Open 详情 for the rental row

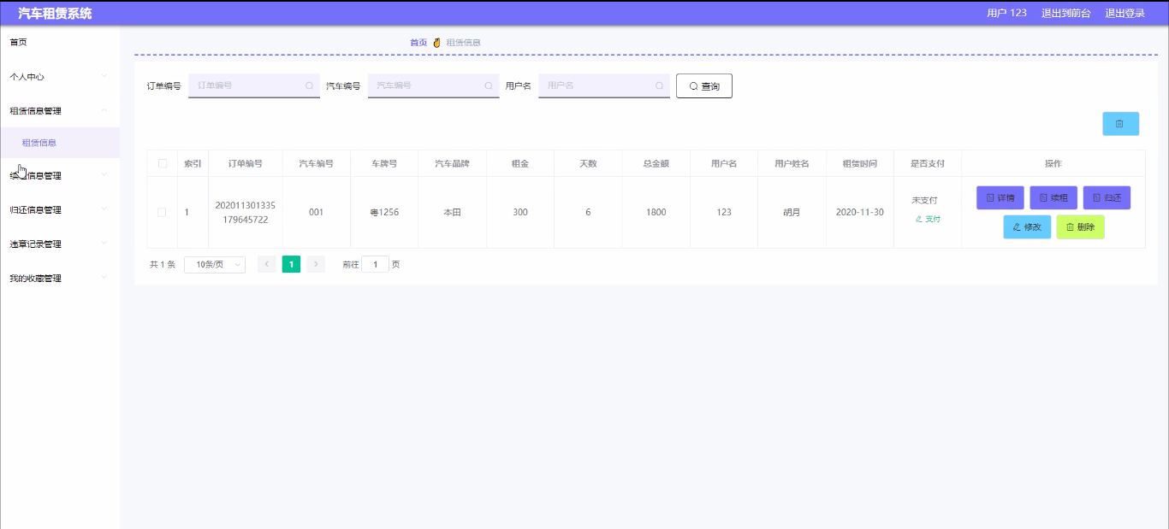pyautogui.click(x=1000, y=197)
